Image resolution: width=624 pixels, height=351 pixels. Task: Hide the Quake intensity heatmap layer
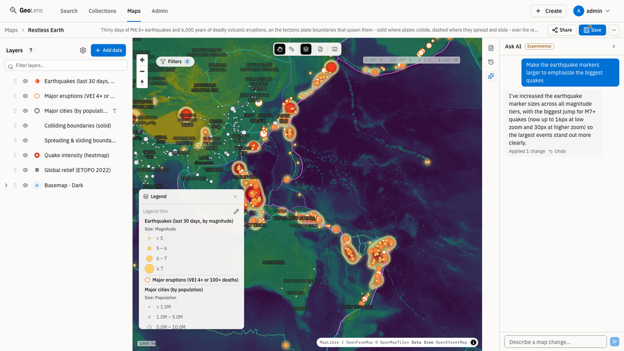25,155
